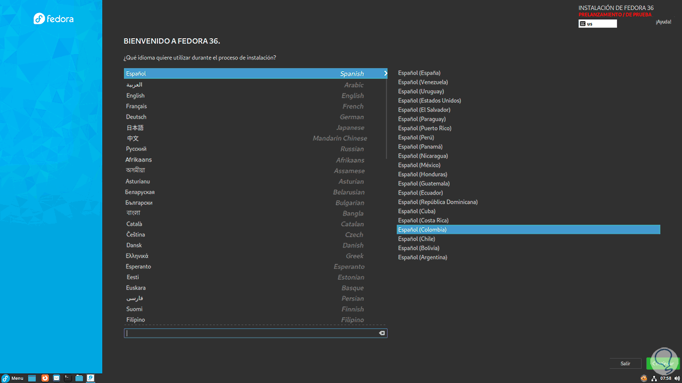The width and height of the screenshot is (682, 383).
Task: Open the us keyboard layout selector
Action: click(x=597, y=23)
